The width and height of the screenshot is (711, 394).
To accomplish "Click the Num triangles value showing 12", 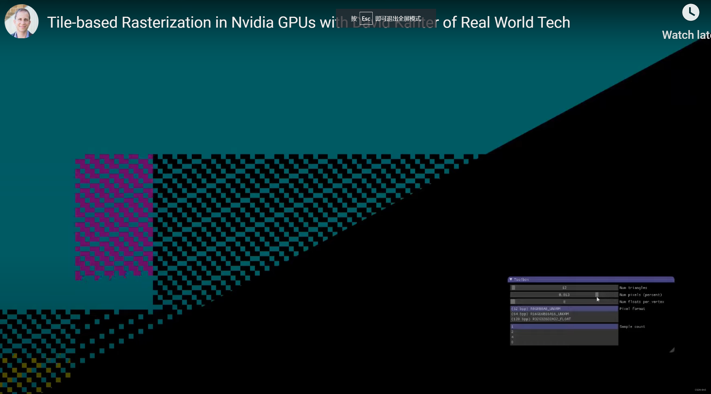I will coord(564,288).
